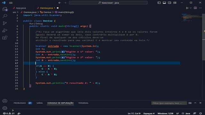Open the TERMINAL panel tab

(x=83, y=103)
